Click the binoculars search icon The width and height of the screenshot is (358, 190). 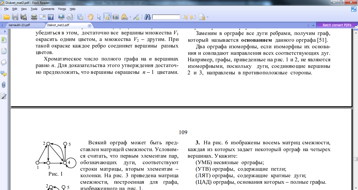coord(148,17)
